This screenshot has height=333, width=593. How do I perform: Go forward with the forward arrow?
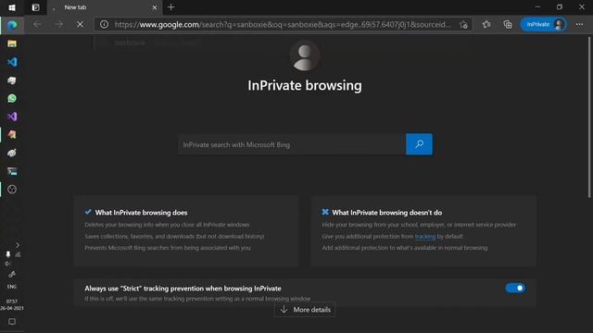click(x=58, y=25)
